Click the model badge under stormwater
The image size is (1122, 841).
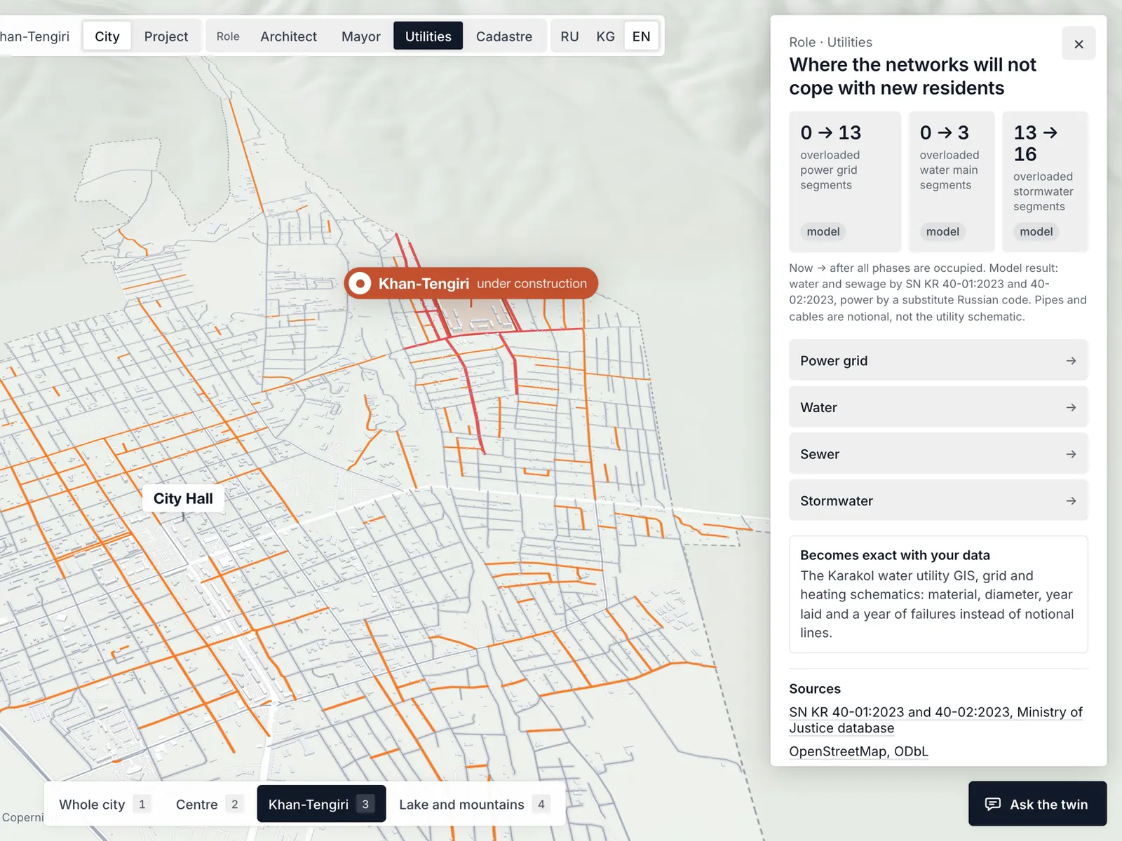pos(1036,231)
